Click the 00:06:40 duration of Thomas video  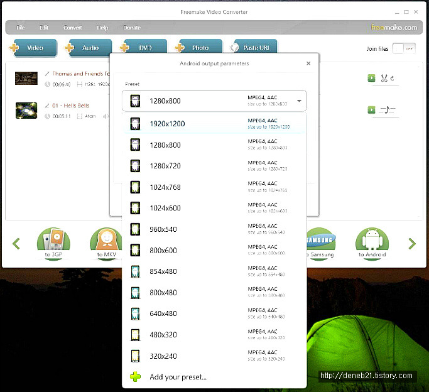pos(62,85)
